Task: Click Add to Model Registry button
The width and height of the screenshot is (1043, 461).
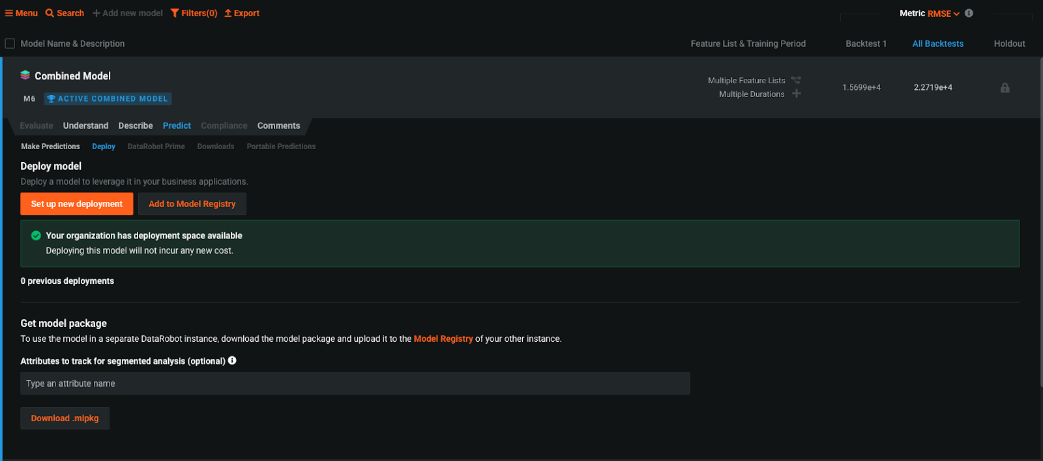Action: click(192, 204)
